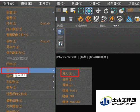The image size is (140, 112).
Task: Expand the 新建(N) submenu arrow
Action: pos(53,12)
